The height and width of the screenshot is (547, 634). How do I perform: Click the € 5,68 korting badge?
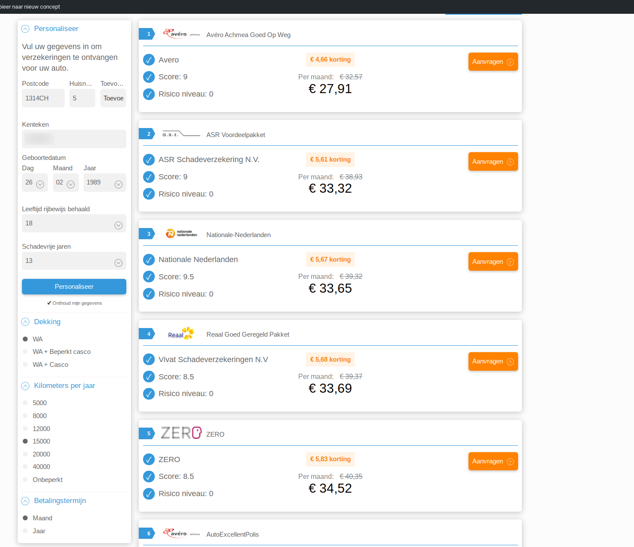coord(330,359)
